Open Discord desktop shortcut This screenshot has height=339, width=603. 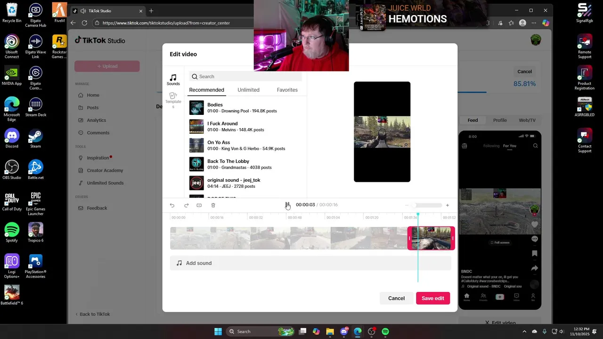tap(12, 138)
